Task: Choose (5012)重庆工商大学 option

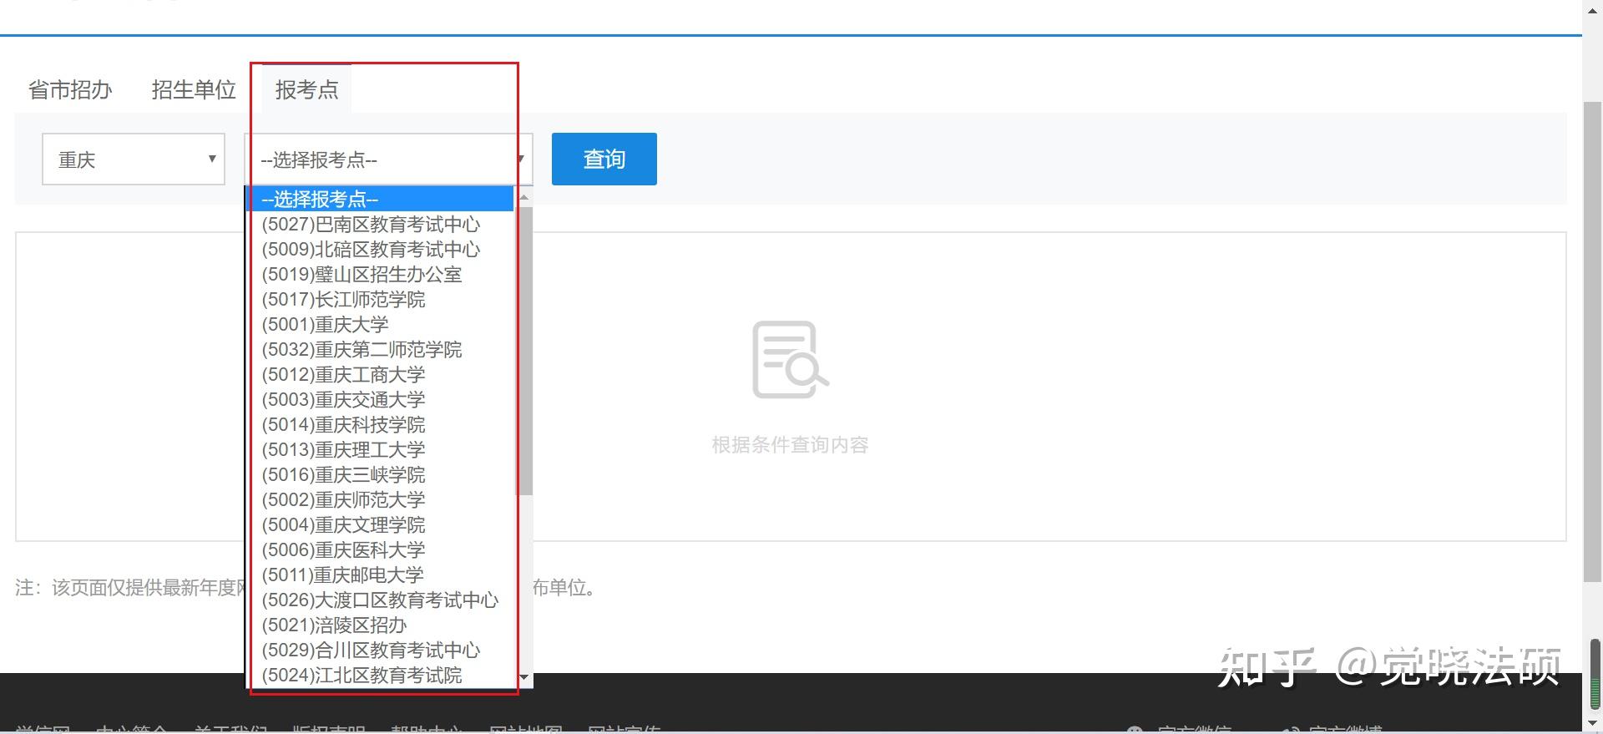Action: point(380,374)
